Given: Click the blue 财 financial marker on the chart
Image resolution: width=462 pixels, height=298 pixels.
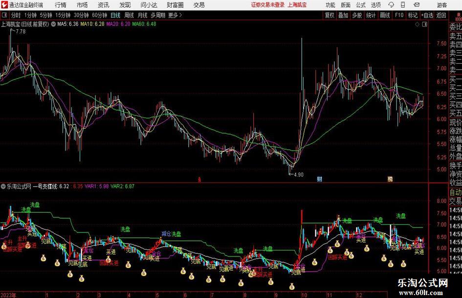Looking at the screenshot, I should pos(319,179).
